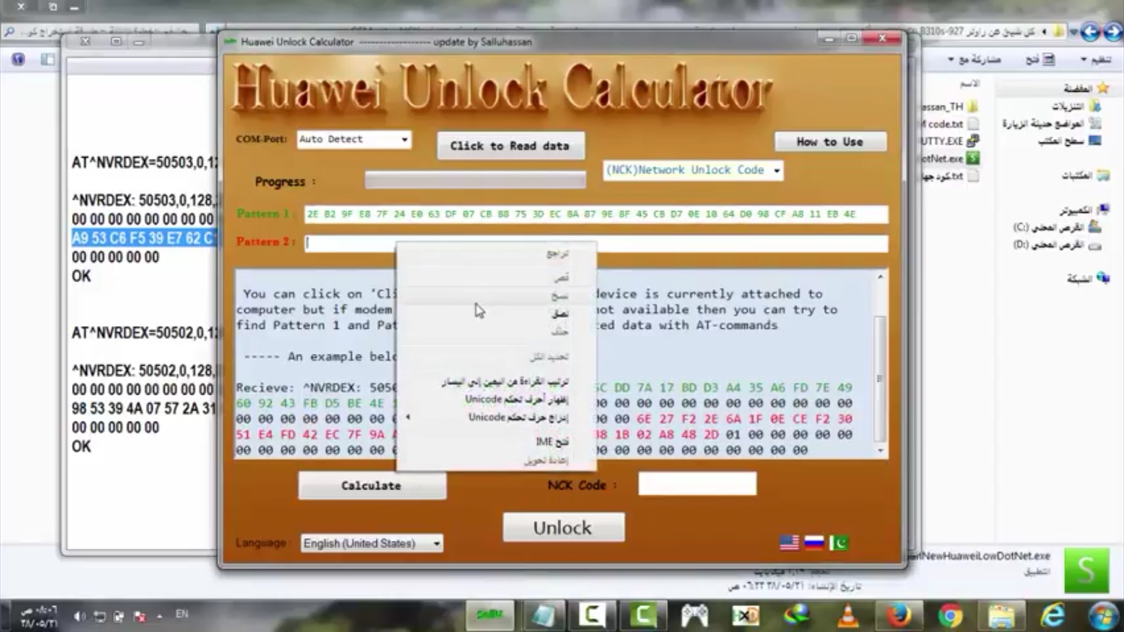Select Open IME in the context menu

click(552, 442)
